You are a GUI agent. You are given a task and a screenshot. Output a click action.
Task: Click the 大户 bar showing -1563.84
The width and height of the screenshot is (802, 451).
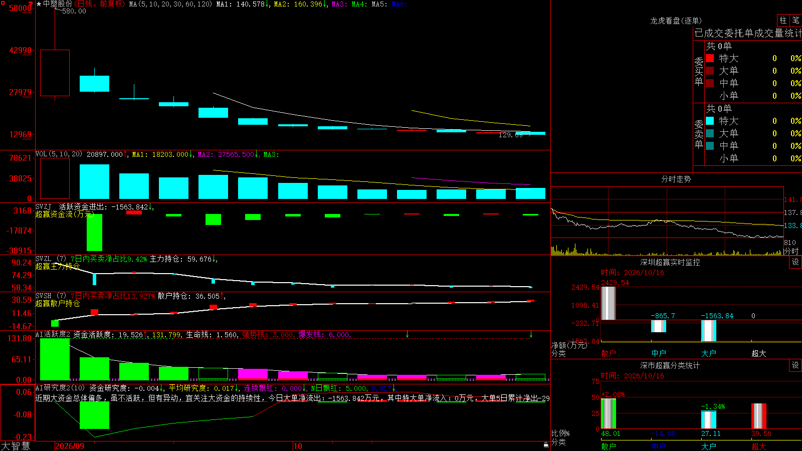click(709, 331)
